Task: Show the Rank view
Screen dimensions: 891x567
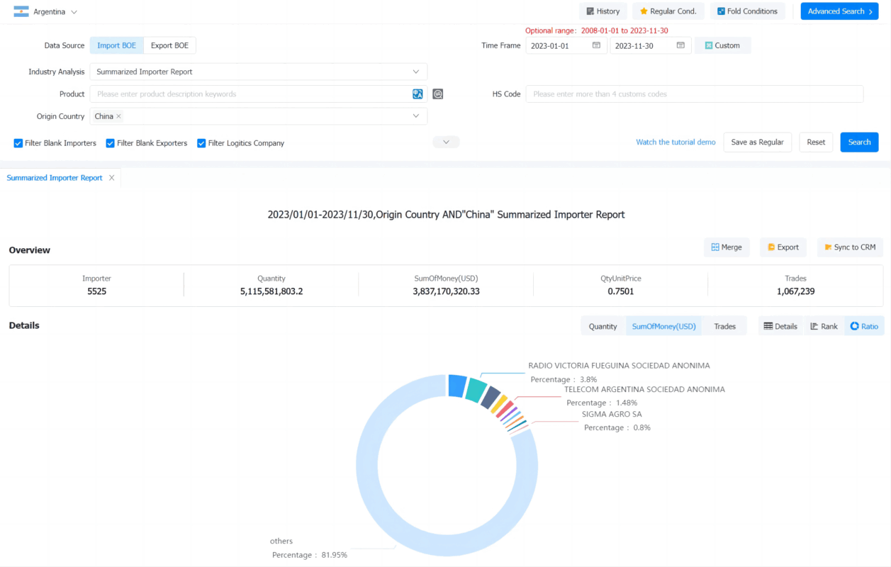Action: pos(824,326)
